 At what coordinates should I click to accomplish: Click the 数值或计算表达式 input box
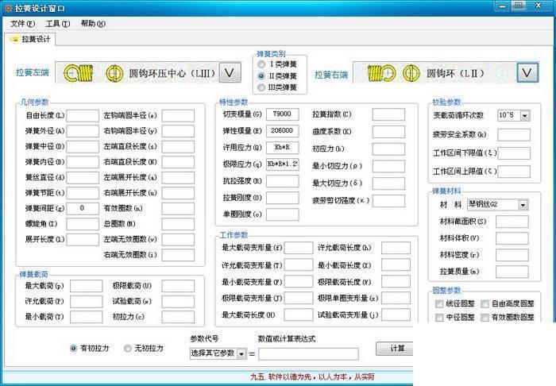pyautogui.click(x=308, y=353)
